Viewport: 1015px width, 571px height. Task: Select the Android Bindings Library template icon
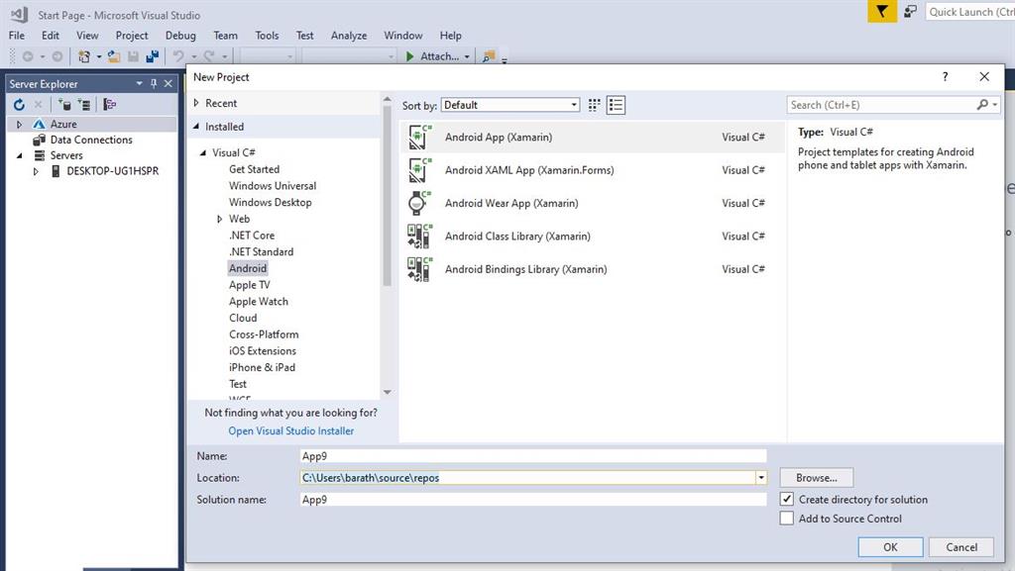419,269
